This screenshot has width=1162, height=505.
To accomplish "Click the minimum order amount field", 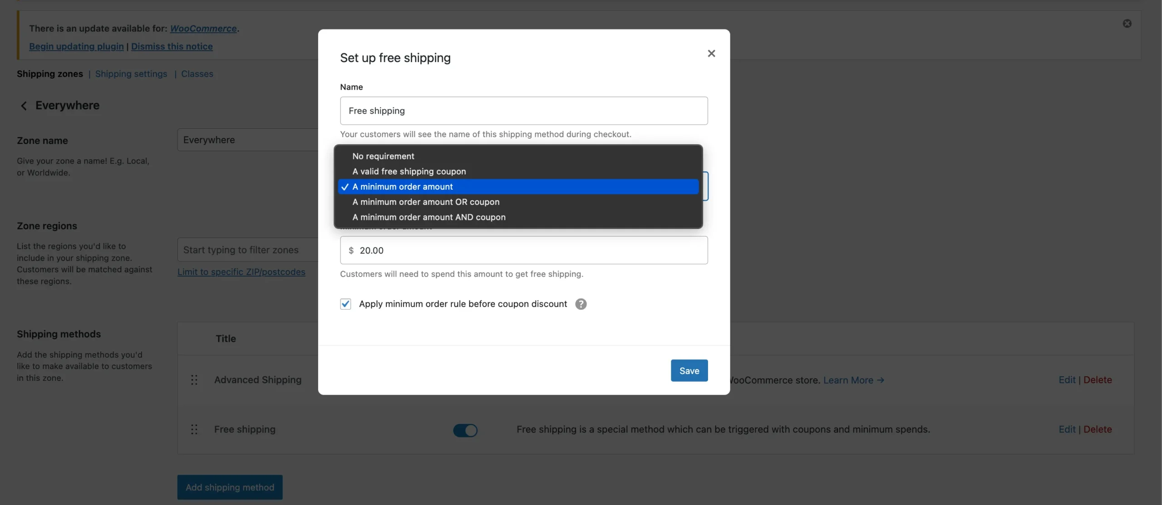I will [x=524, y=251].
